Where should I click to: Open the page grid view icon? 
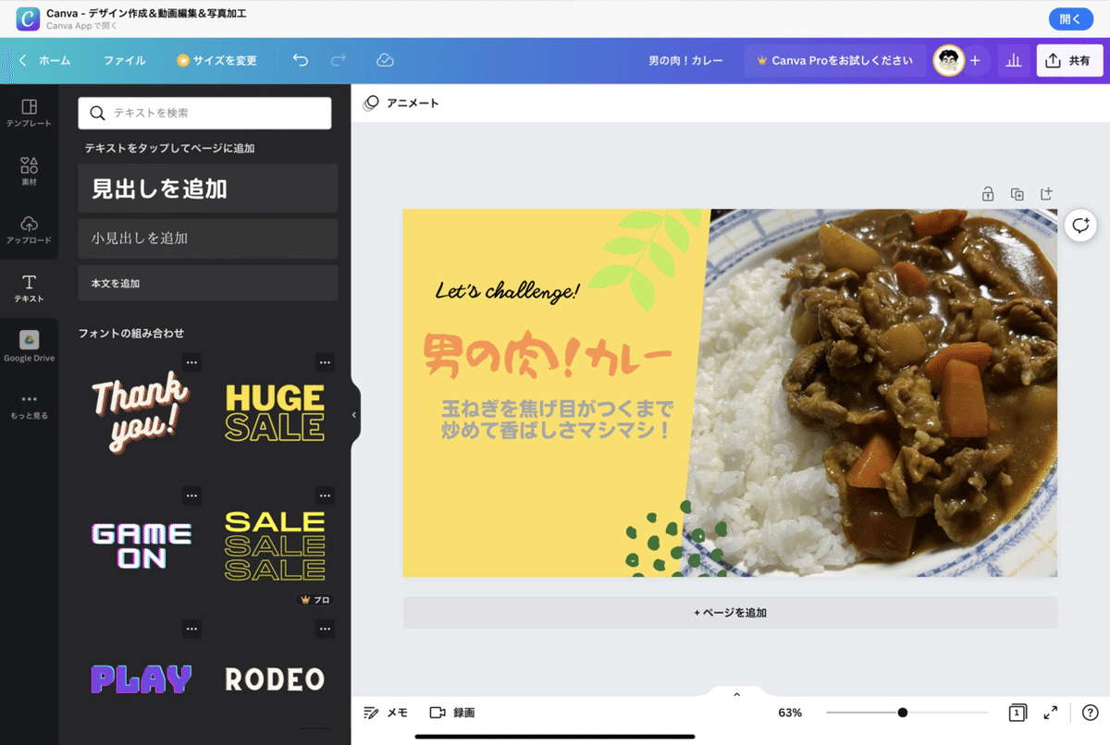point(1017,713)
